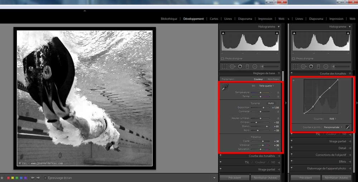Select Radial filter tool above expanded Courbe des tonalités

tap(326, 66)
